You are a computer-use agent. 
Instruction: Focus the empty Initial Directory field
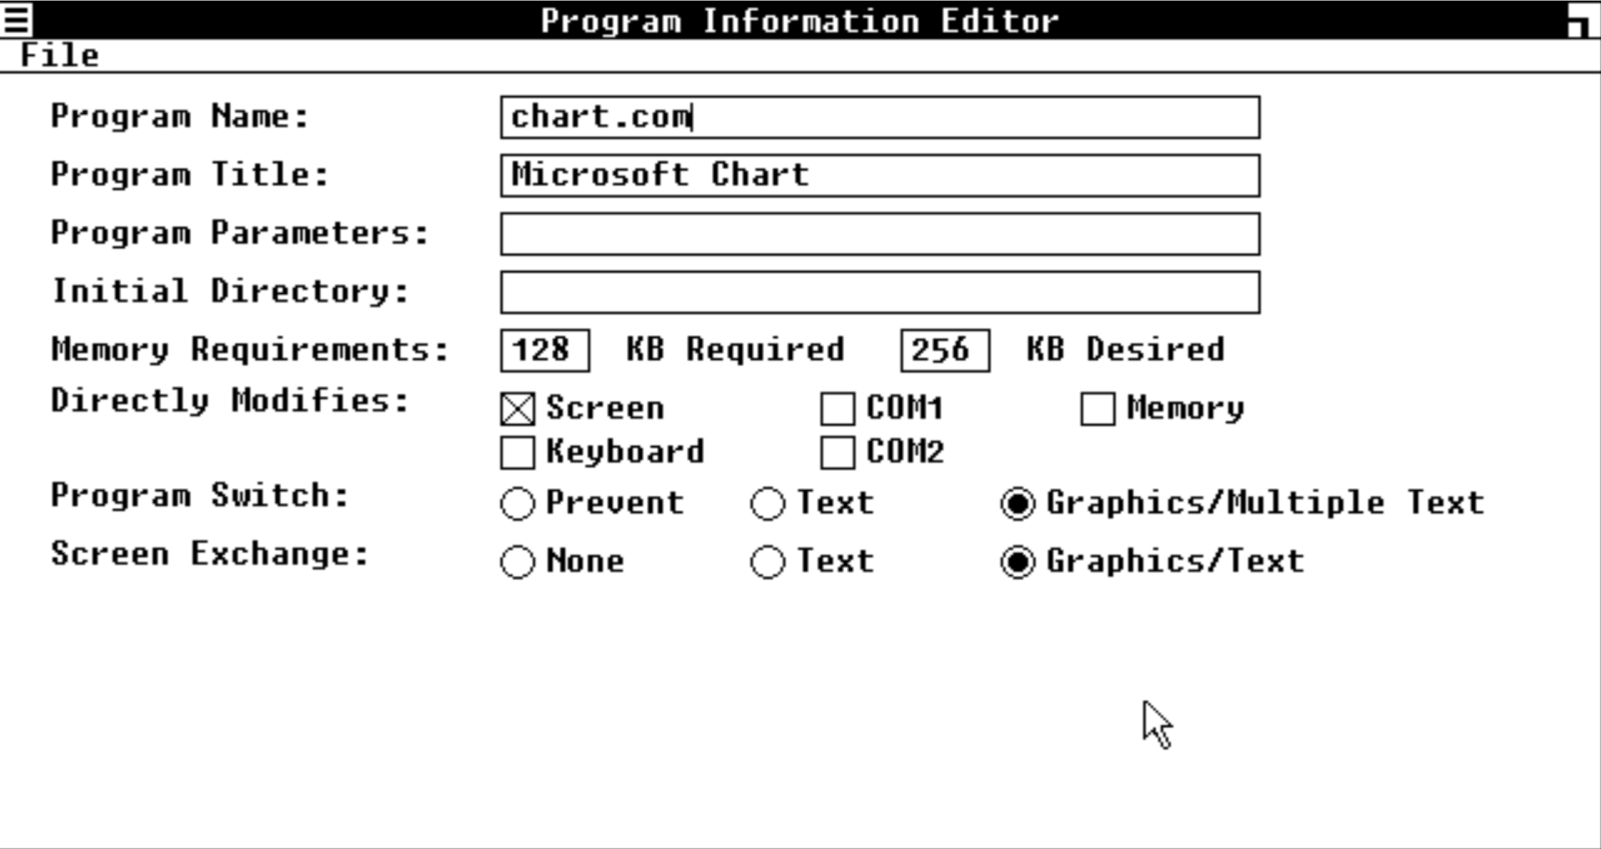pyautogui.click(x=880, y=292)
